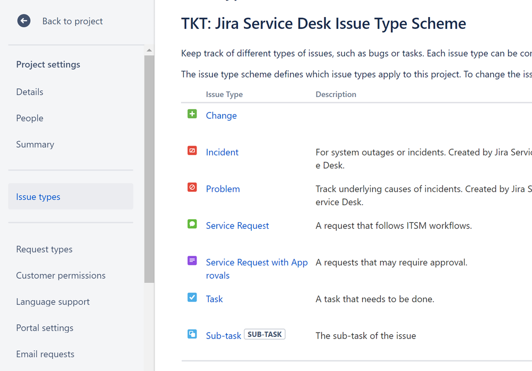Image resolution: width=532 pixels, height=371 pixels.
Task: Click the blue Sub-task icon
Action: pyautogui.click(x=192, y=334)
